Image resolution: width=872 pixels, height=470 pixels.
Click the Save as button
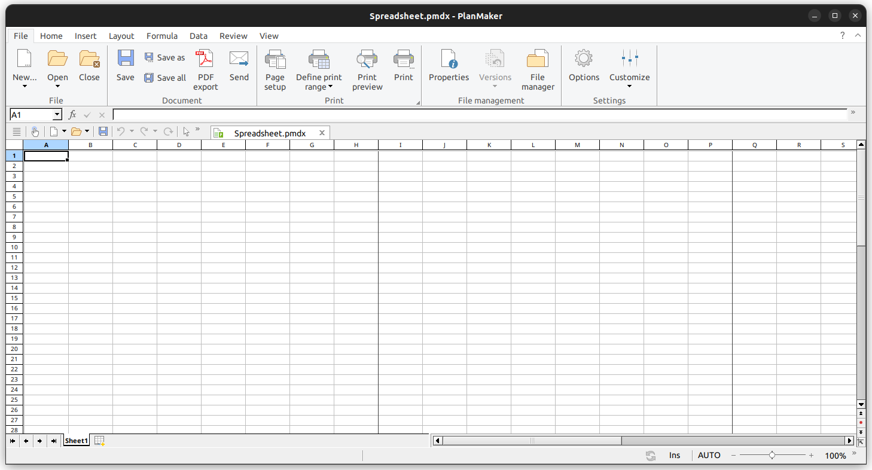pos(165,57)
